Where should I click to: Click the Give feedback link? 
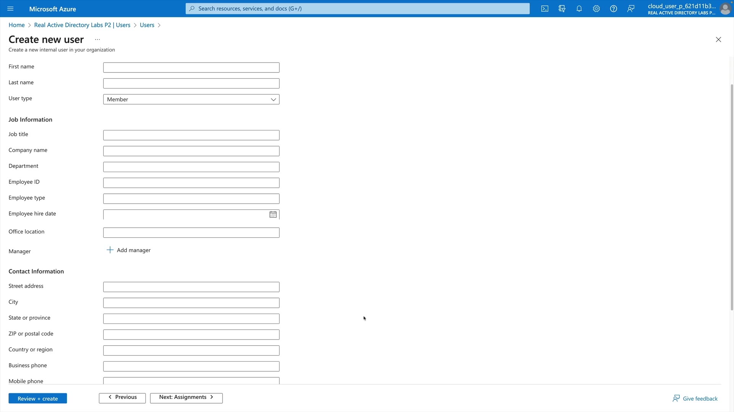695,399
